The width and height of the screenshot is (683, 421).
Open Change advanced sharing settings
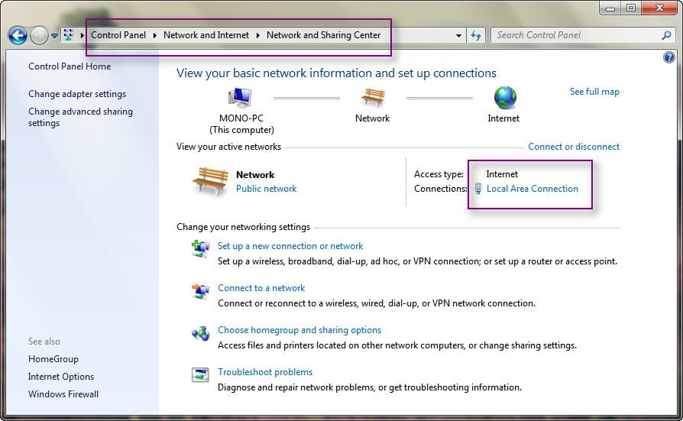(x=80, y=117)
